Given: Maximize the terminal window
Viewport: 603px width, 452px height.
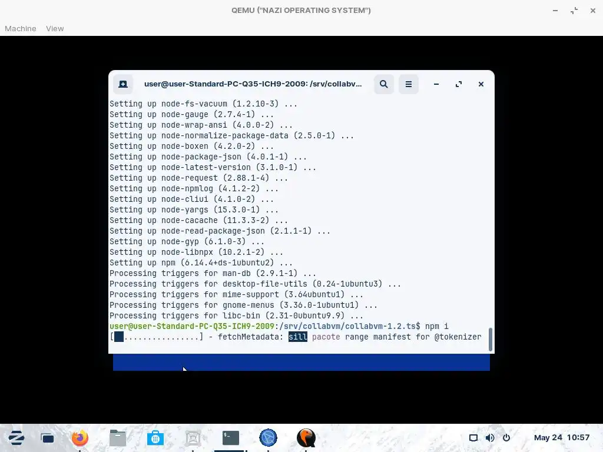Looking at the screenshot, I should pos(458,84).
